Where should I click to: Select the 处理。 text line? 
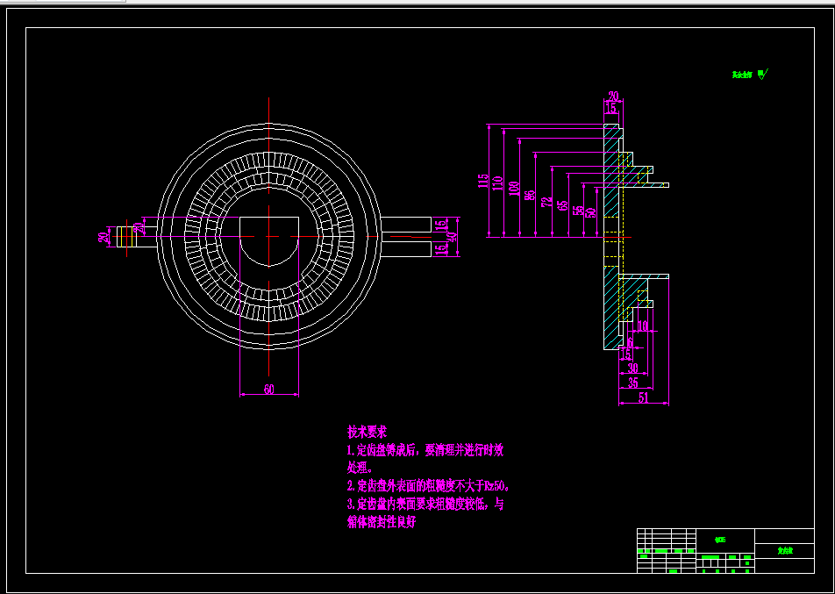(360, 469)
